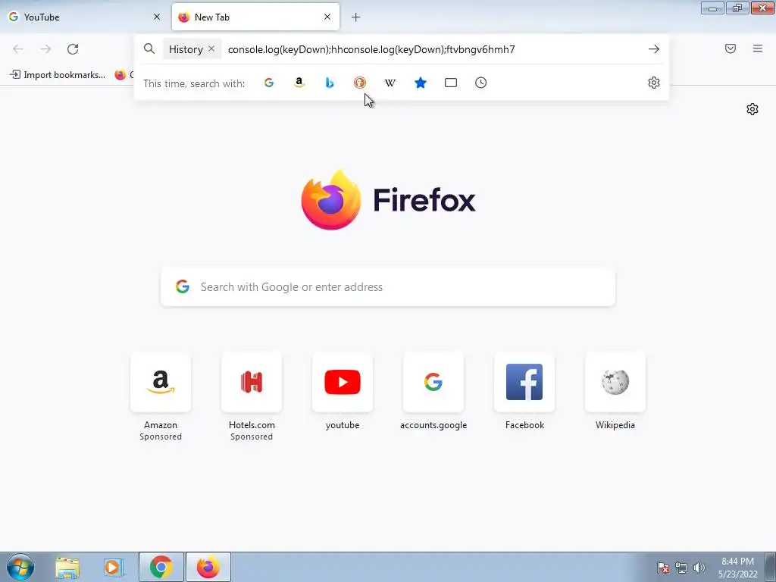Click the History search mode label
776x582 pixels.
(x=186, y=49)
